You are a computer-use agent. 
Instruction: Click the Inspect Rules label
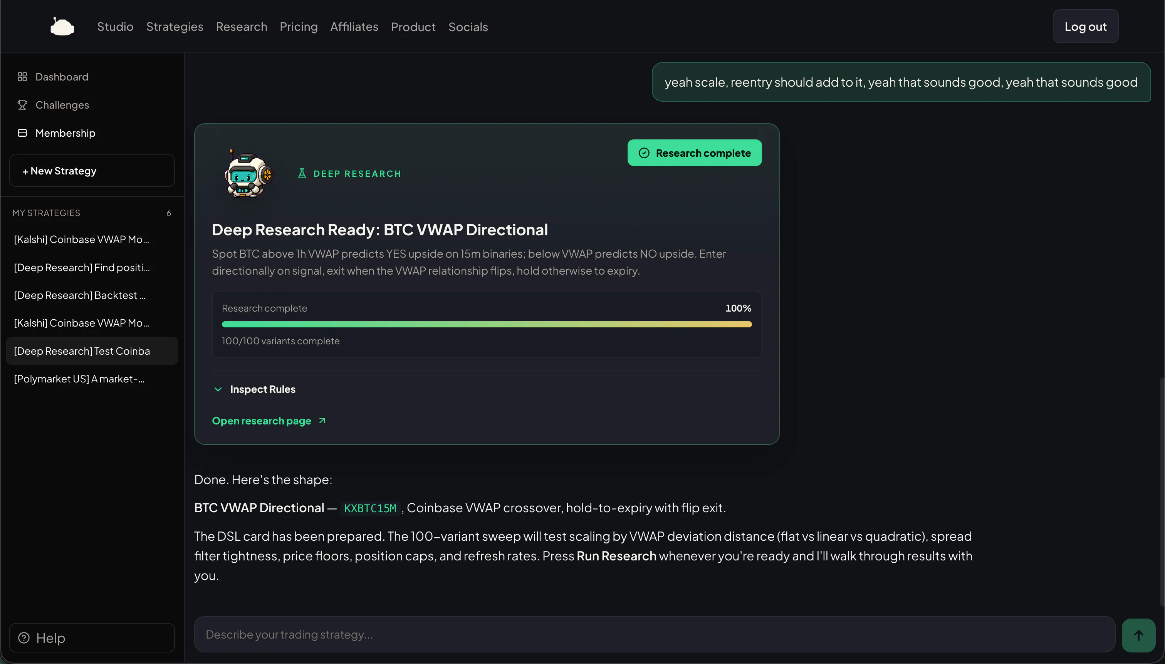pos(263,389)
